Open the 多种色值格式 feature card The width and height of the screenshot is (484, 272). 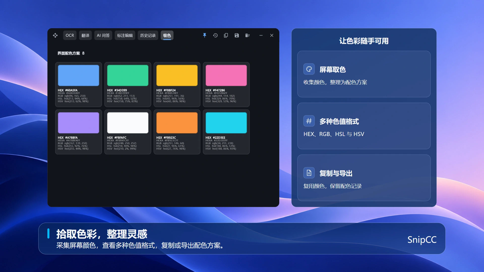364,126
